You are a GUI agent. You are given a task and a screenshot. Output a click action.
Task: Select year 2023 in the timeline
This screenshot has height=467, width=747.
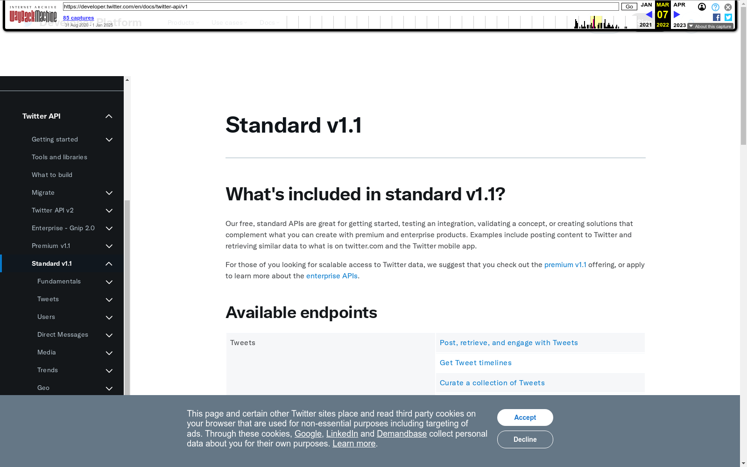tap(680, 25)
